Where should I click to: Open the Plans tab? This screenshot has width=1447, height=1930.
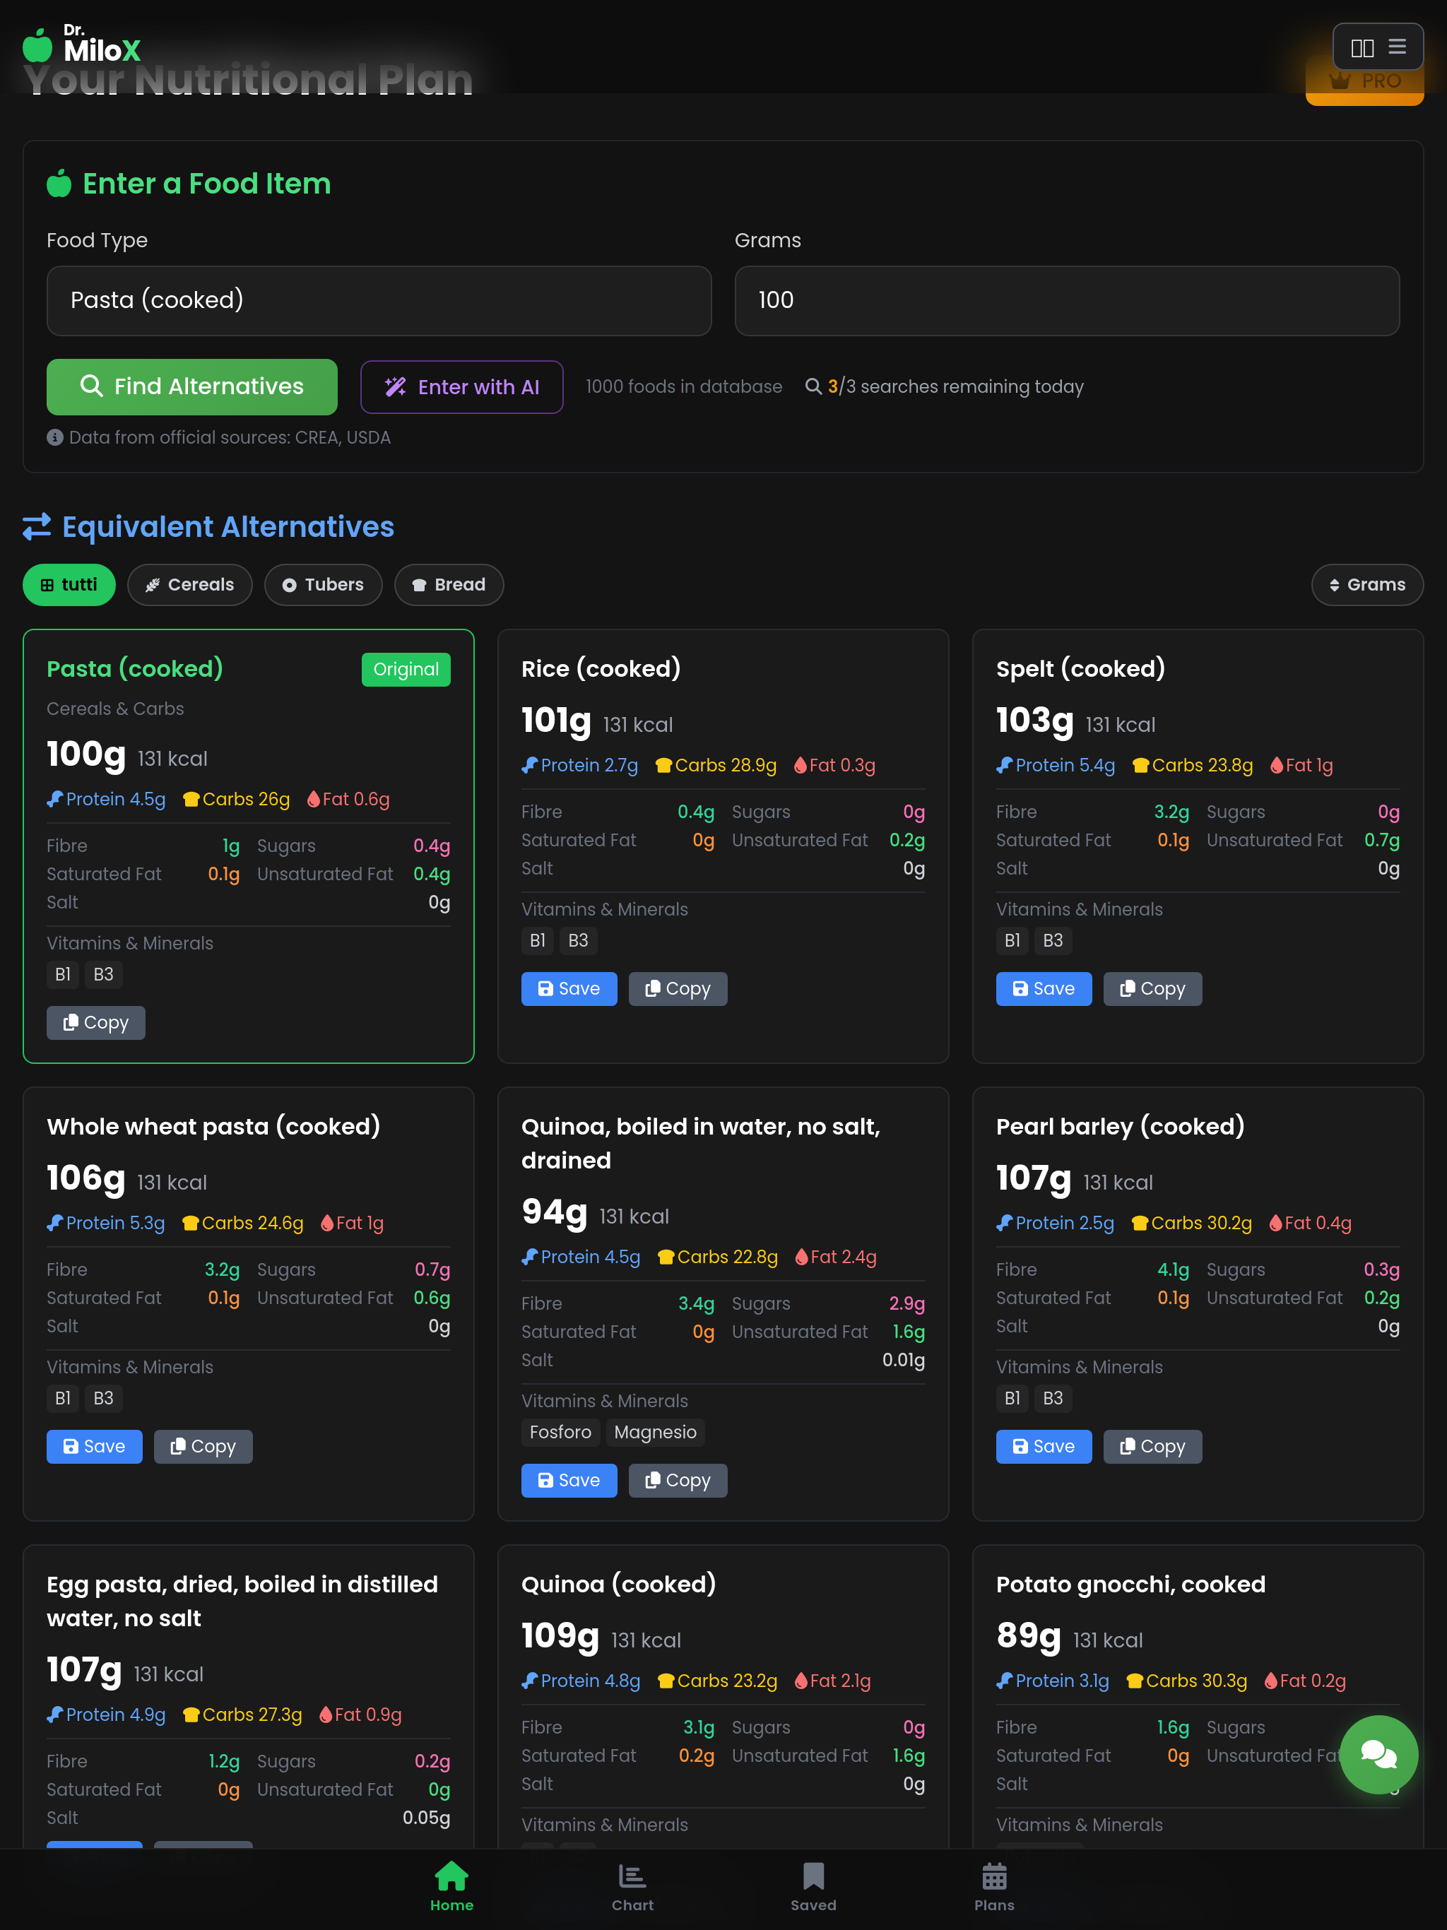tap(994, 1886)
